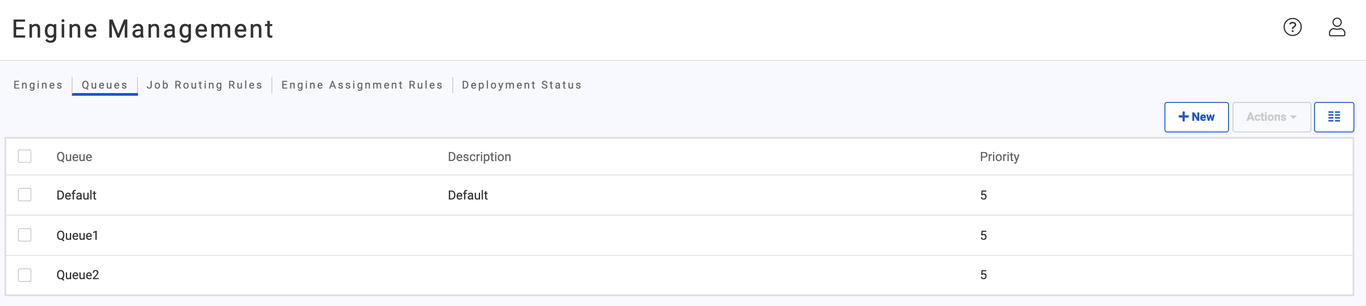
Task: Open the Actions dropdown
Action: [x=1271, y=116]
